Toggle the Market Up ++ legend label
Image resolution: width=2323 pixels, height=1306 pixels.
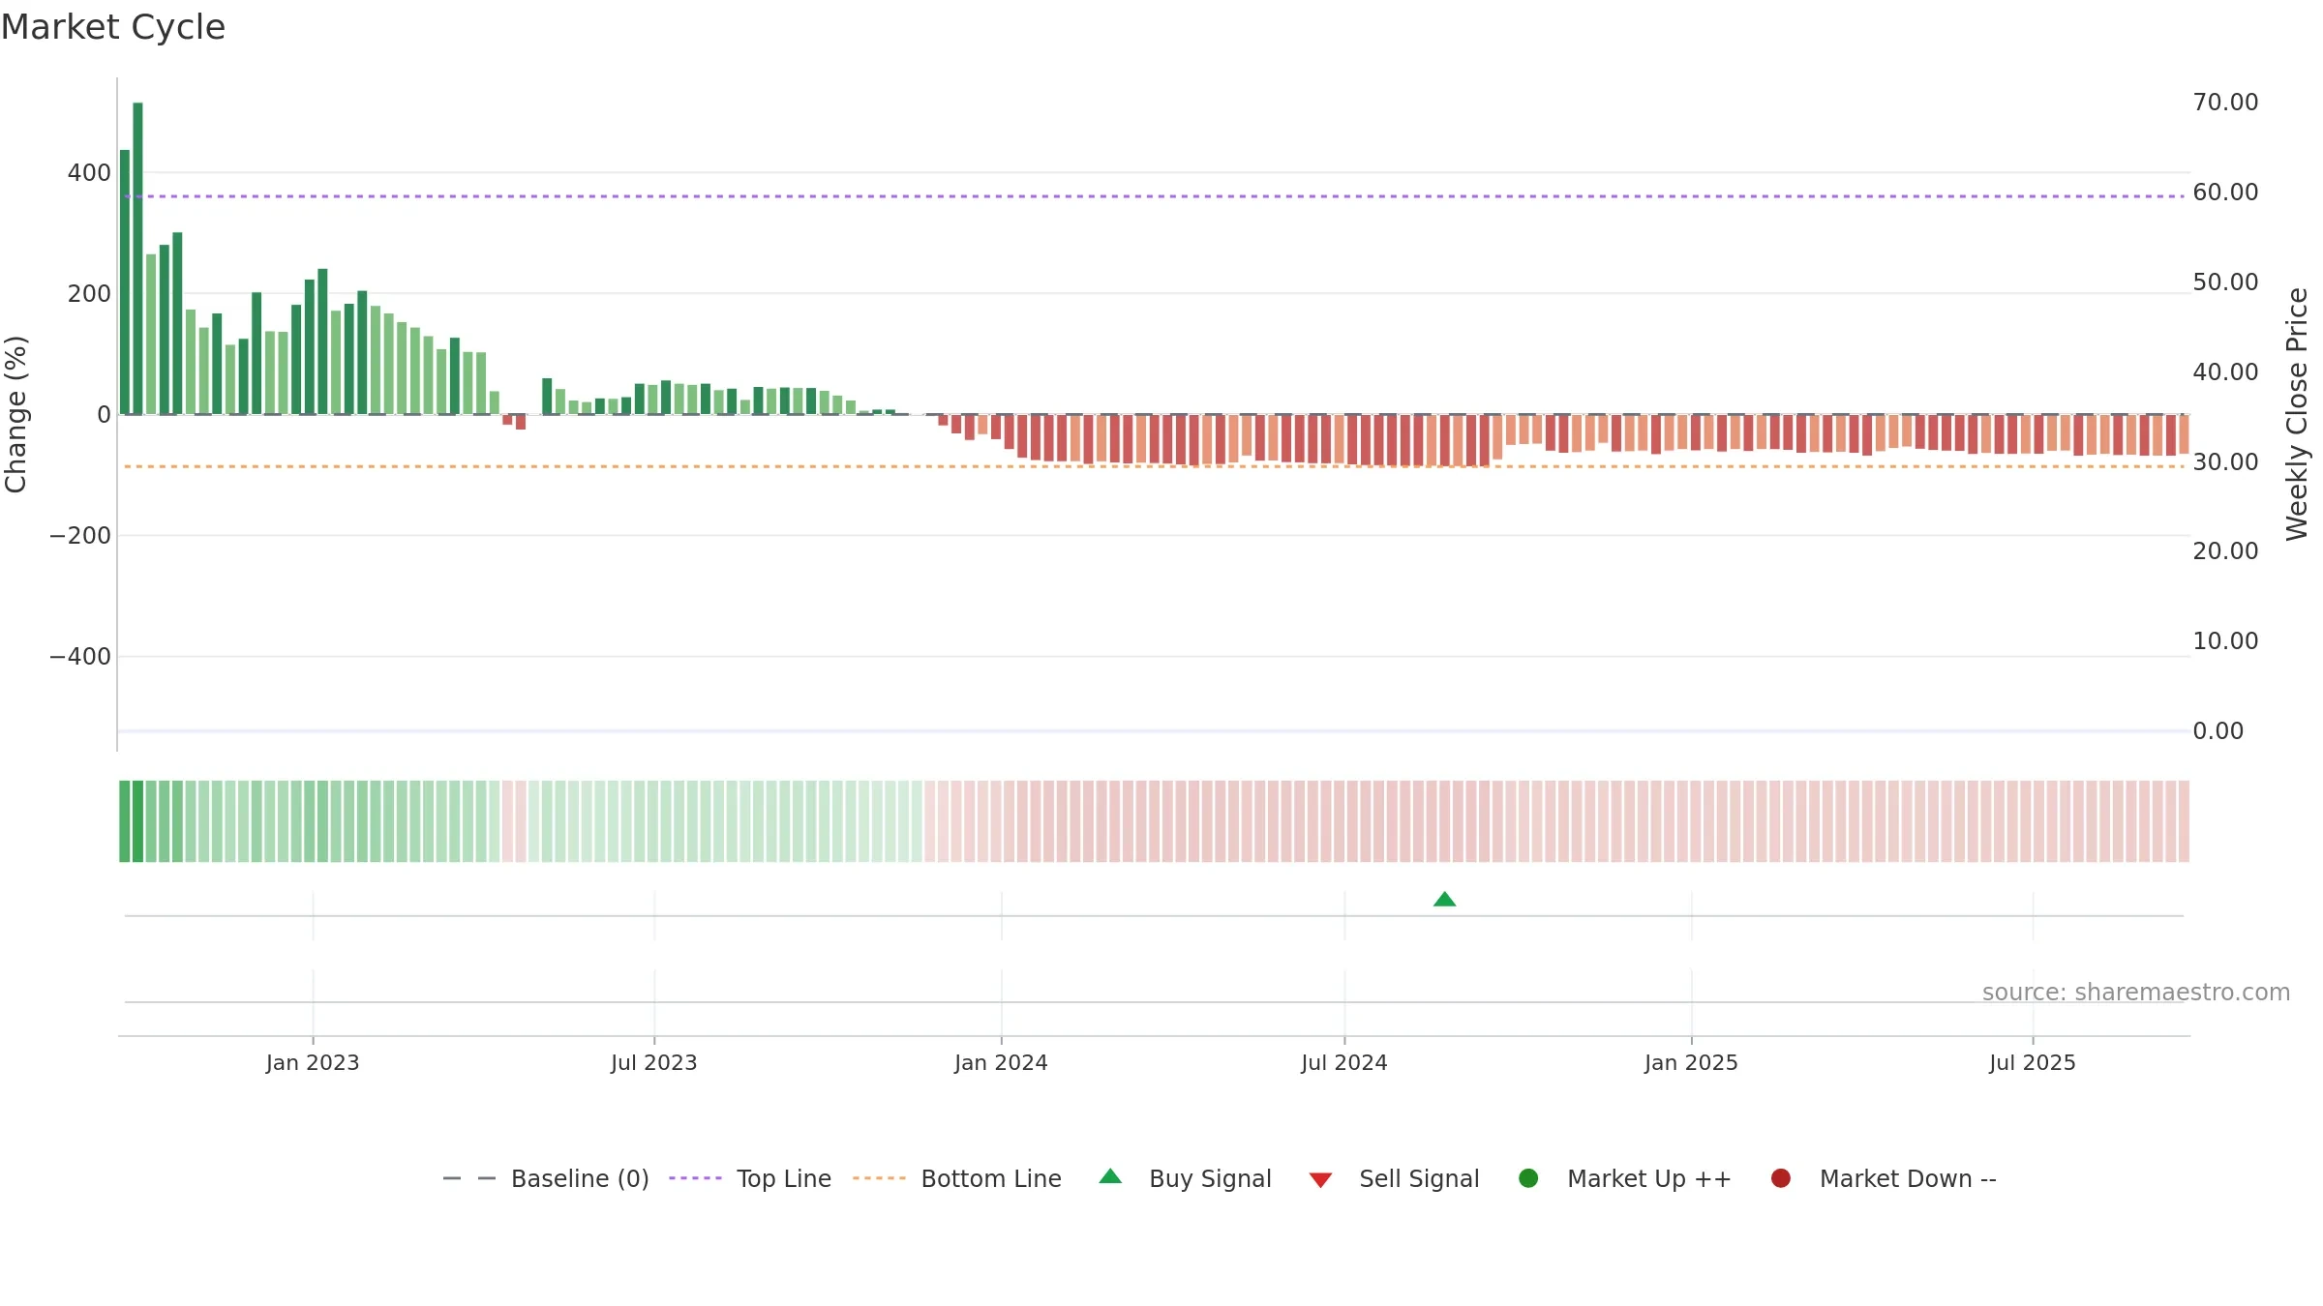pos(1649,1179)
